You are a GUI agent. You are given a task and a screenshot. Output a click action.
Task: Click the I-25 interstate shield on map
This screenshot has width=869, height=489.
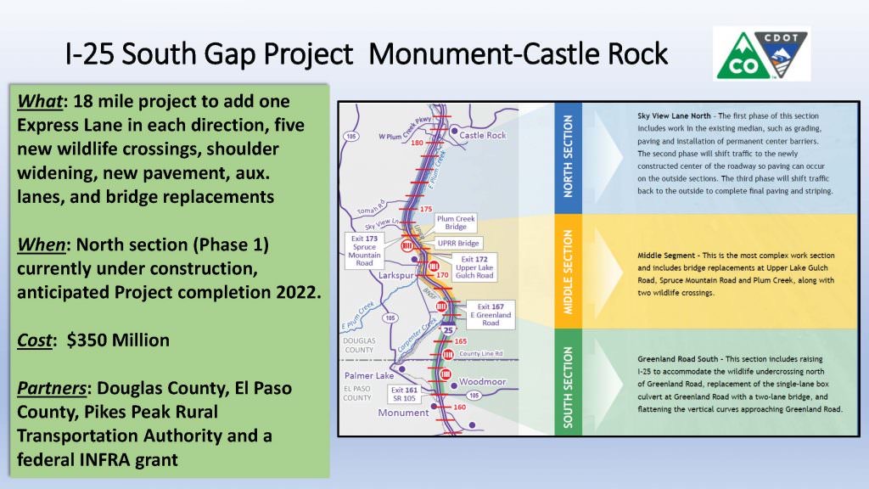447,330
